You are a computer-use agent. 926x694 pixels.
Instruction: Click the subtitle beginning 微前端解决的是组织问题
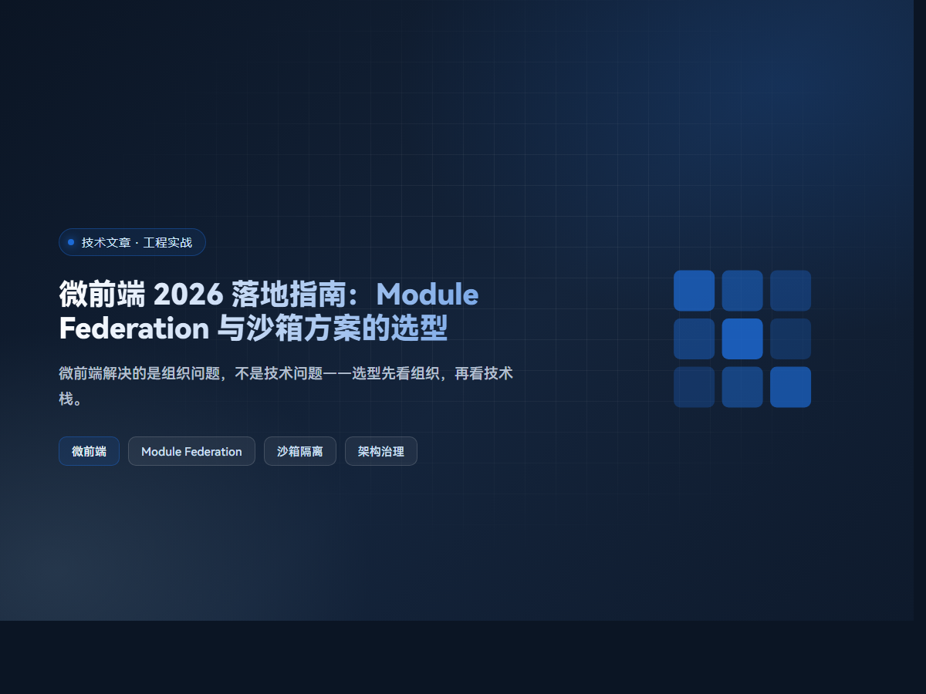point(286,386)
